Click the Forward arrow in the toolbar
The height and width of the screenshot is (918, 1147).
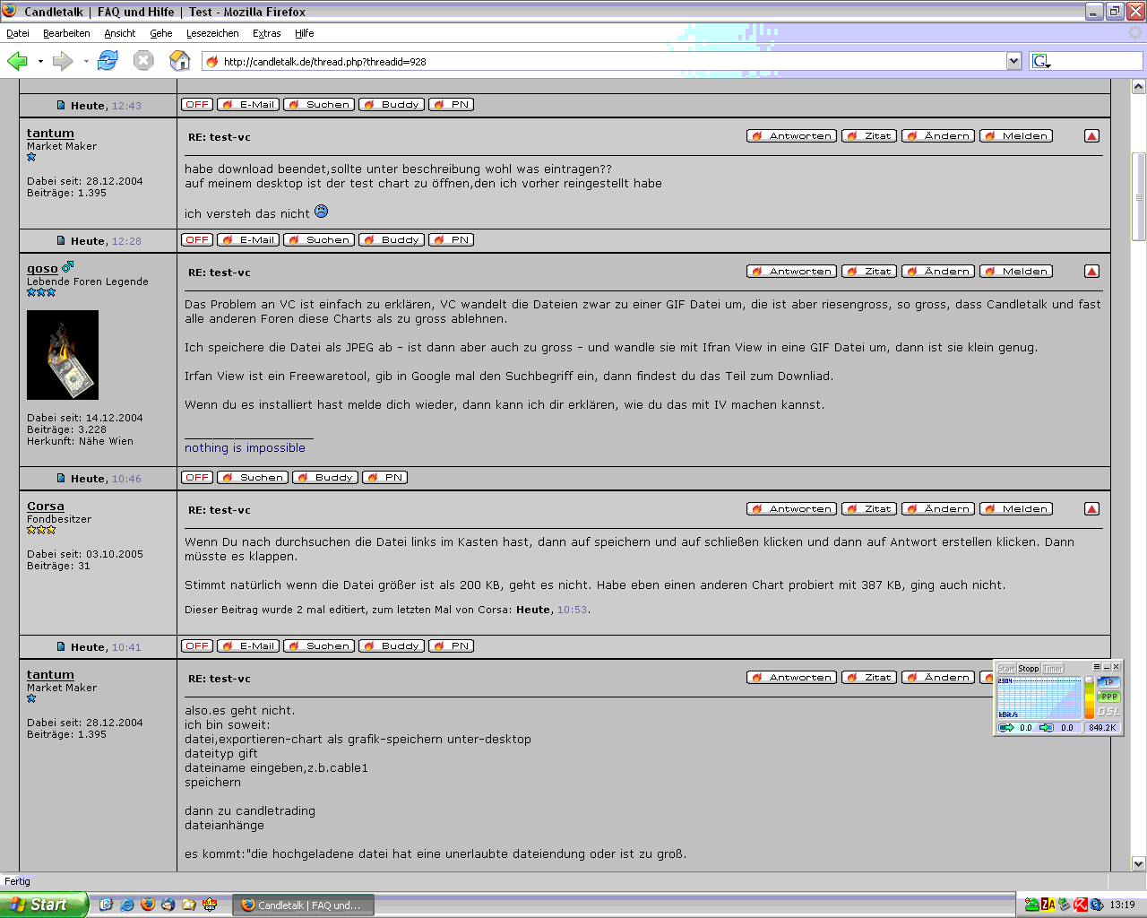coord(63,61)
